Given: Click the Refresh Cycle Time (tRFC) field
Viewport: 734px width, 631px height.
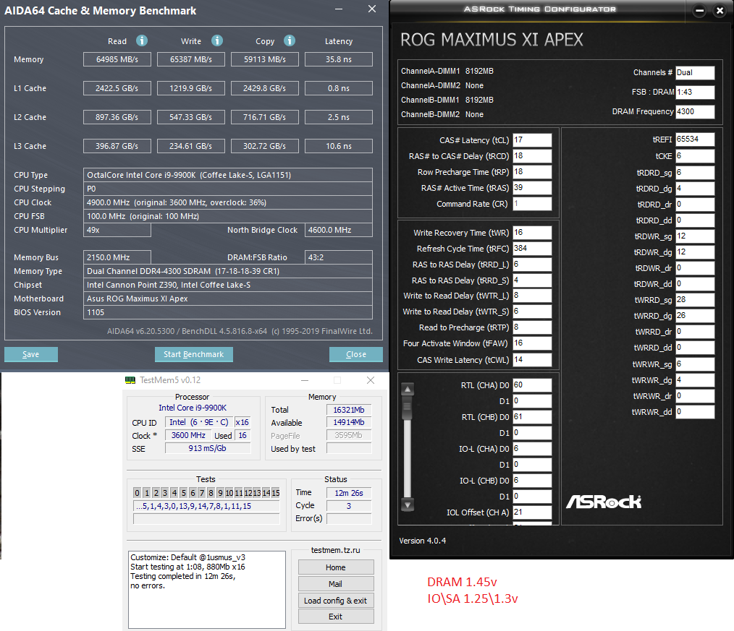Looking at the screenshot, I should pyautogui.click(x=532, y=249).
